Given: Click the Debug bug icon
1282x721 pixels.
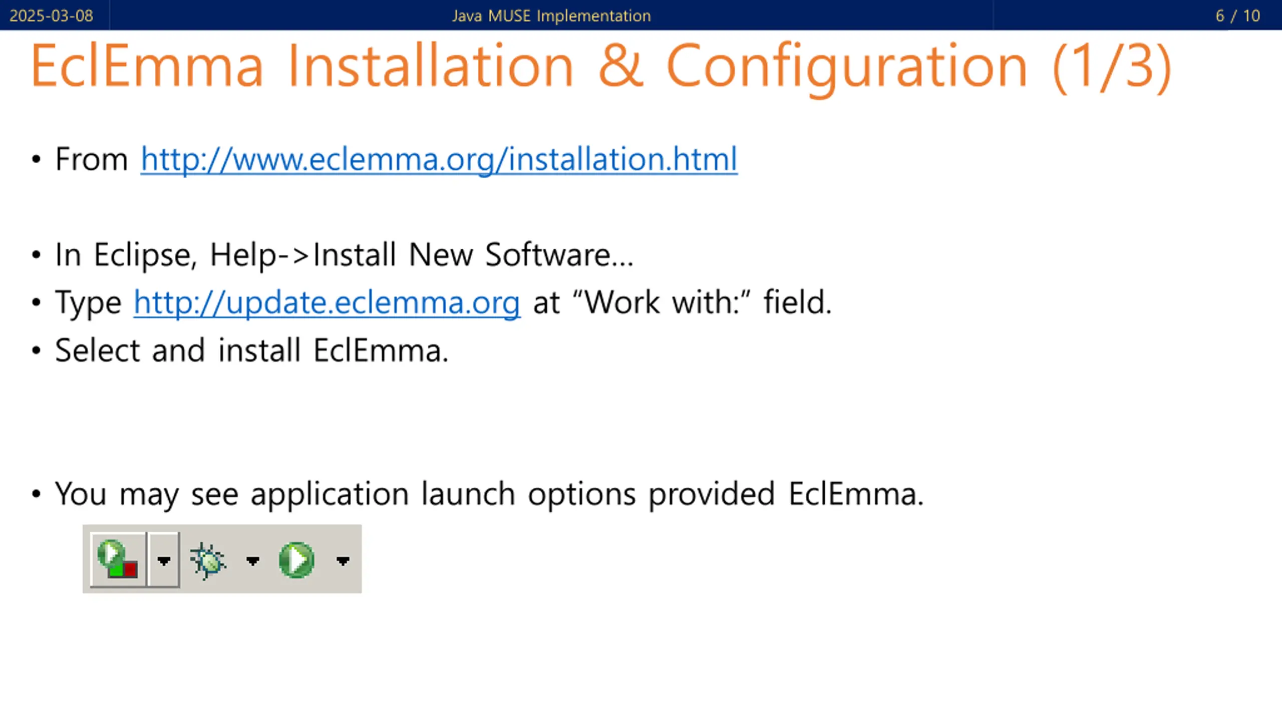Looking at the screenshot, I should [x=208, y=561].
